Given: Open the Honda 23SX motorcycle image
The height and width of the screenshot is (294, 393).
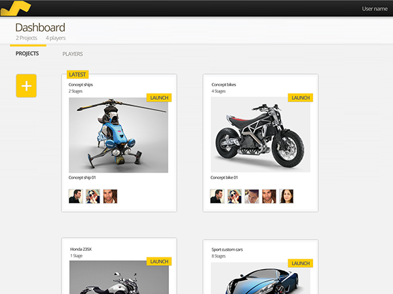Looking at the screenshot, I should point(119,277).
